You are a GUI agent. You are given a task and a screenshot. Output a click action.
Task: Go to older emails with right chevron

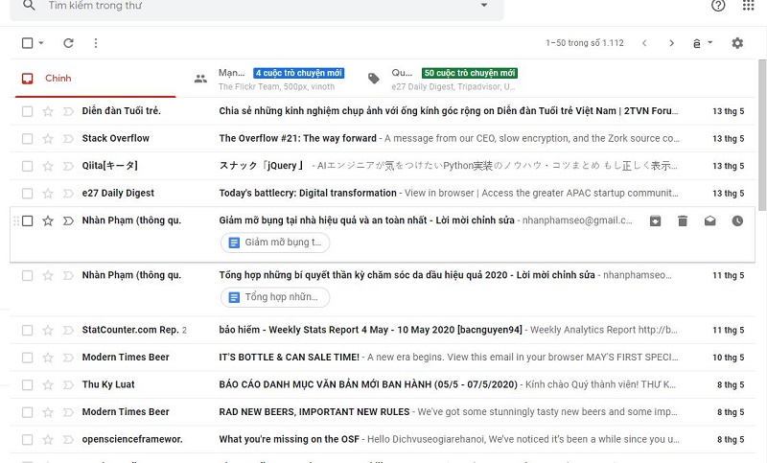(x=672, y=43)
